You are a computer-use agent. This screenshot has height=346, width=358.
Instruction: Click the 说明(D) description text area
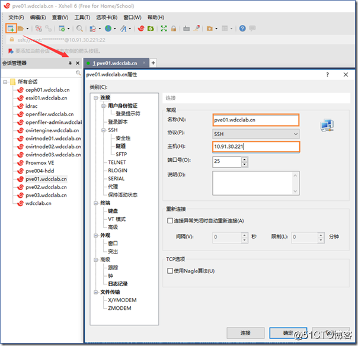point(255,183)
